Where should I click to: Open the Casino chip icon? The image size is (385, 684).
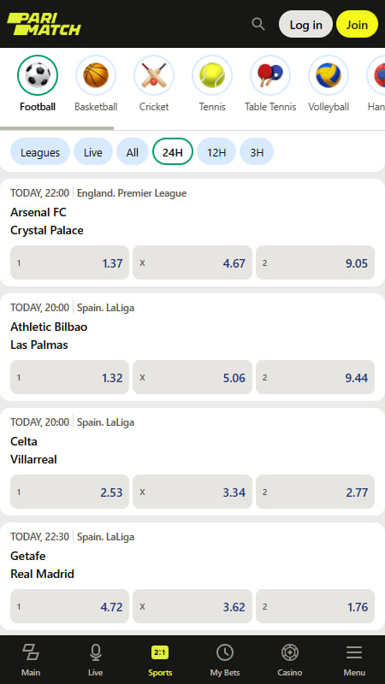[x=289, y=653]
